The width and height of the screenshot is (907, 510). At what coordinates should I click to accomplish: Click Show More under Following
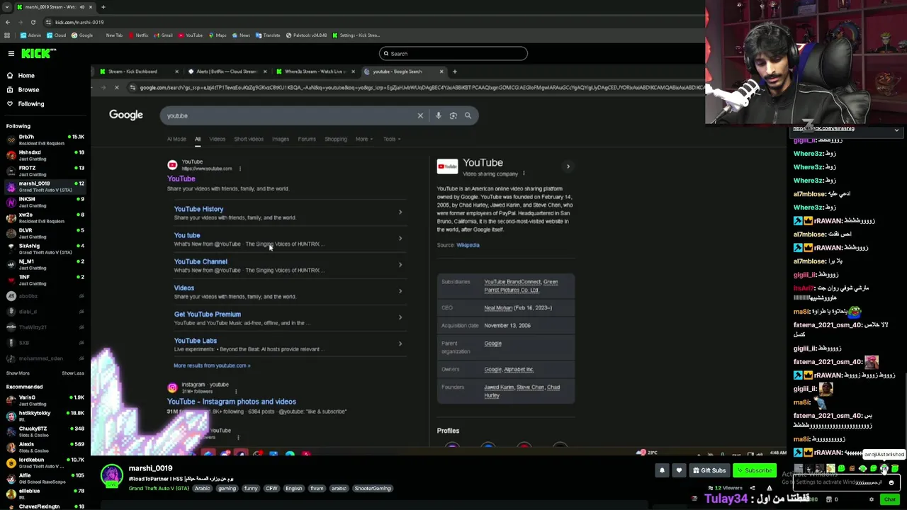point(18,373)
